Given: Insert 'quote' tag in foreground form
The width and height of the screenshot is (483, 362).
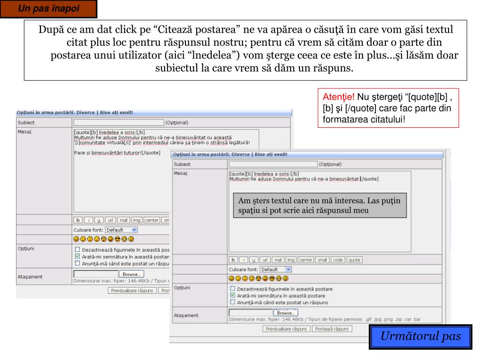Looking at the screenshot, I should pos(355,260).
